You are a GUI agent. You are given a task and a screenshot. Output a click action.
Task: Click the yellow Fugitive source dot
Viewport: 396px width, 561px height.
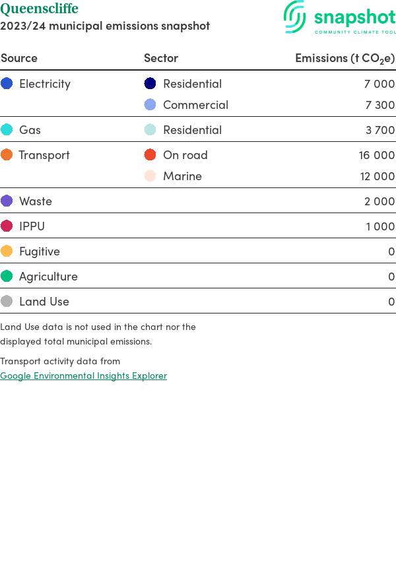coord(7,251)
